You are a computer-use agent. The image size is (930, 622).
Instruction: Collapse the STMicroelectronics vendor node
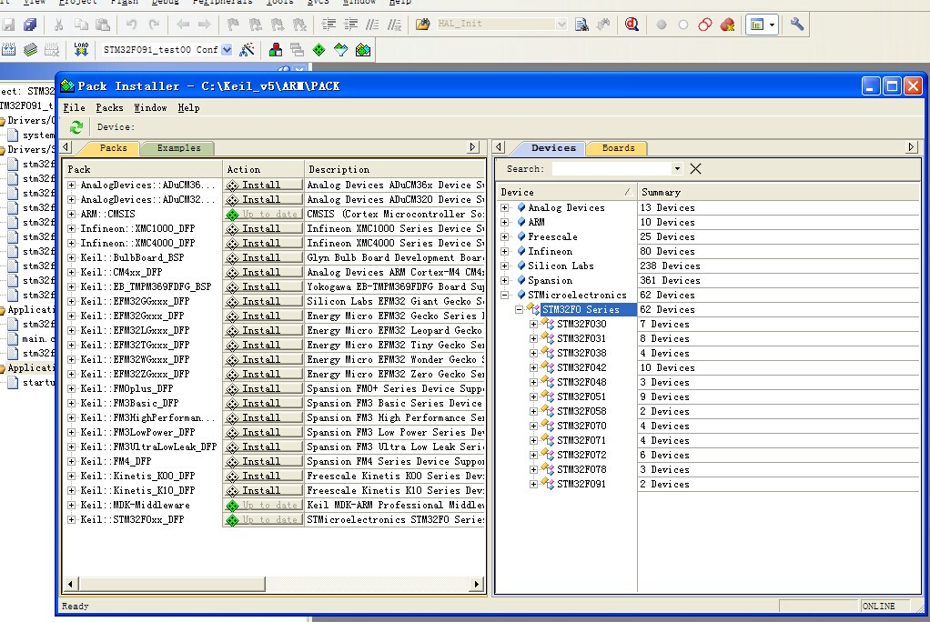click(x=505, y=295)
